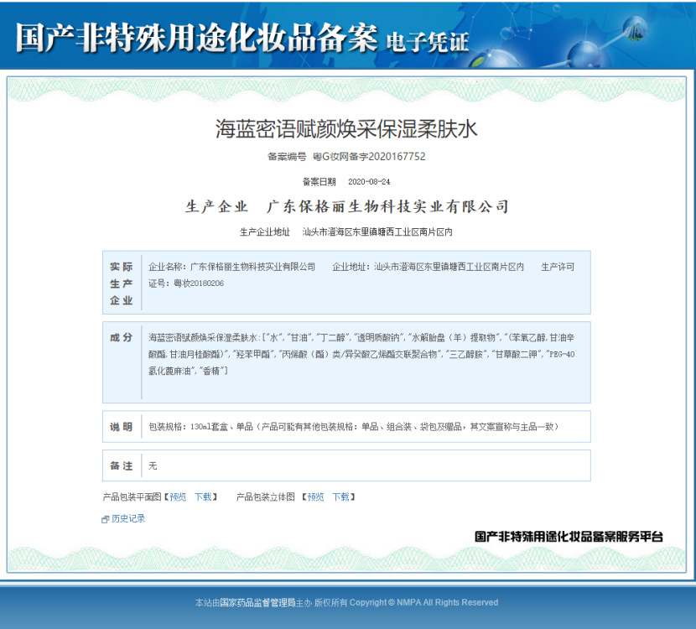The width and height of the screenshot is (696, 629).
Task: Click the address 汕头市澄海区东里镇塘西工业区南片区内 under heading
Action: [x=377, y=231]
